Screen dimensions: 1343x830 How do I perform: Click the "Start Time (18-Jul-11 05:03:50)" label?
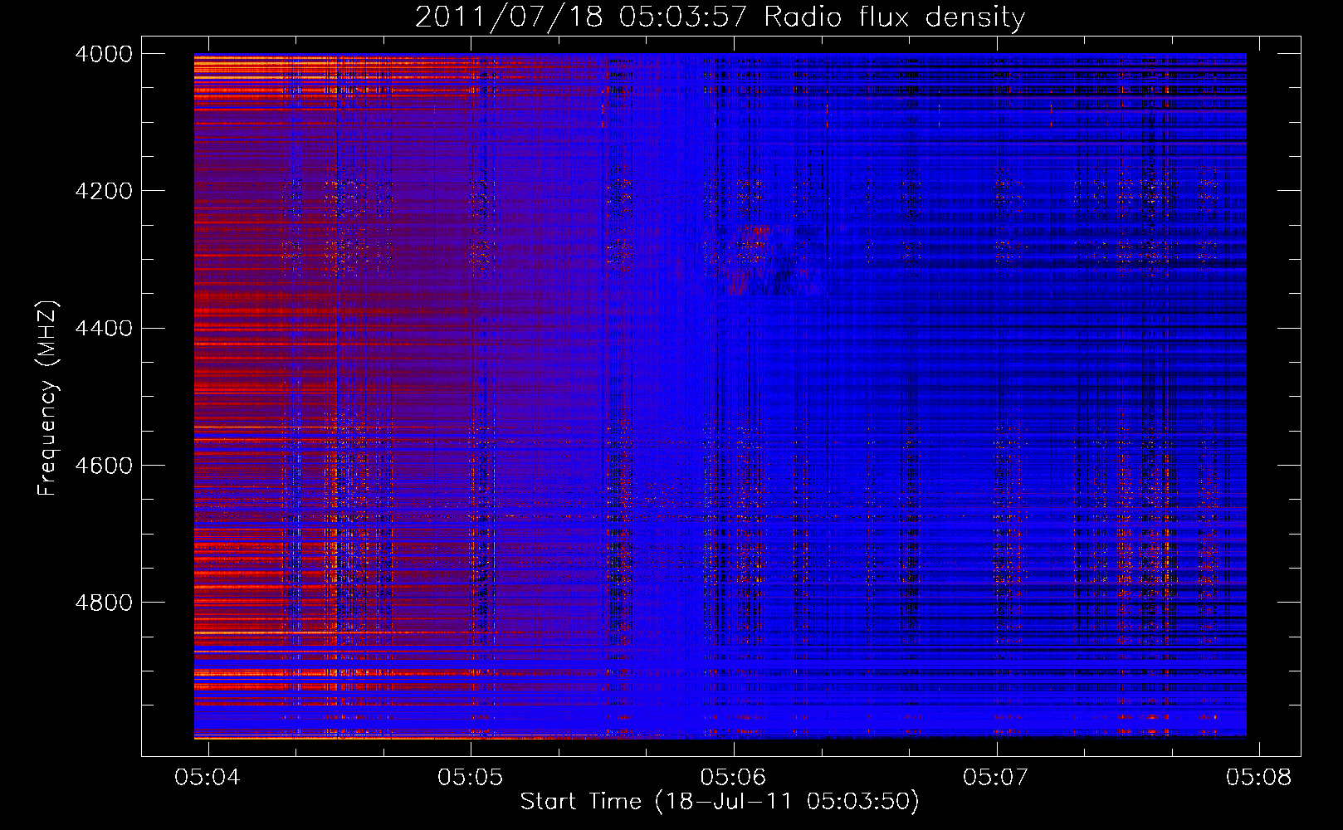pyautogui.click(x=720, y=802)
